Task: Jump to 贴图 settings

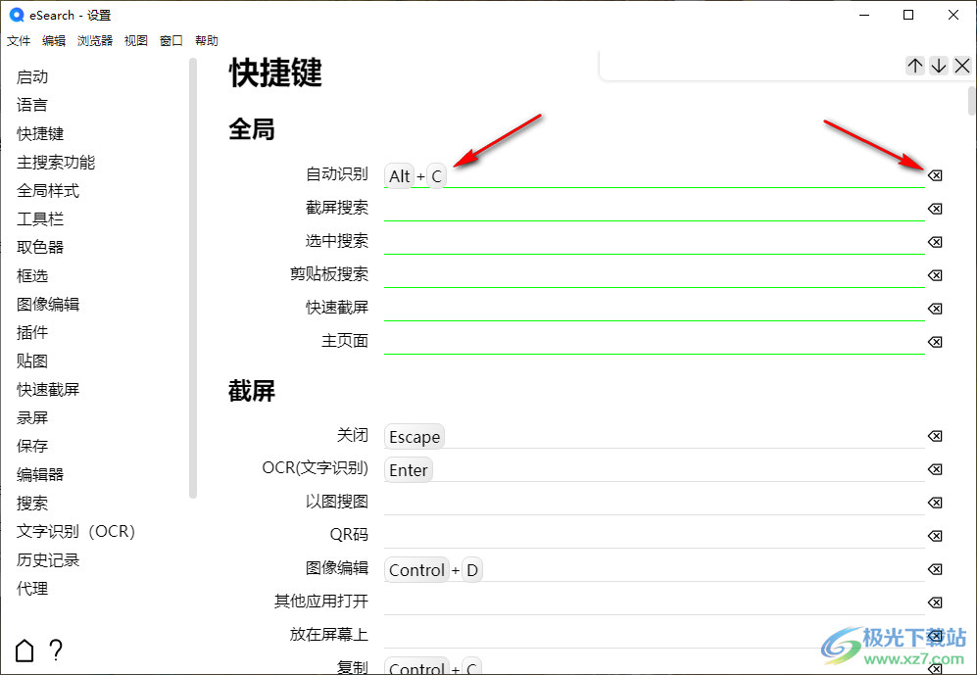Action: (x=32, y=362)
